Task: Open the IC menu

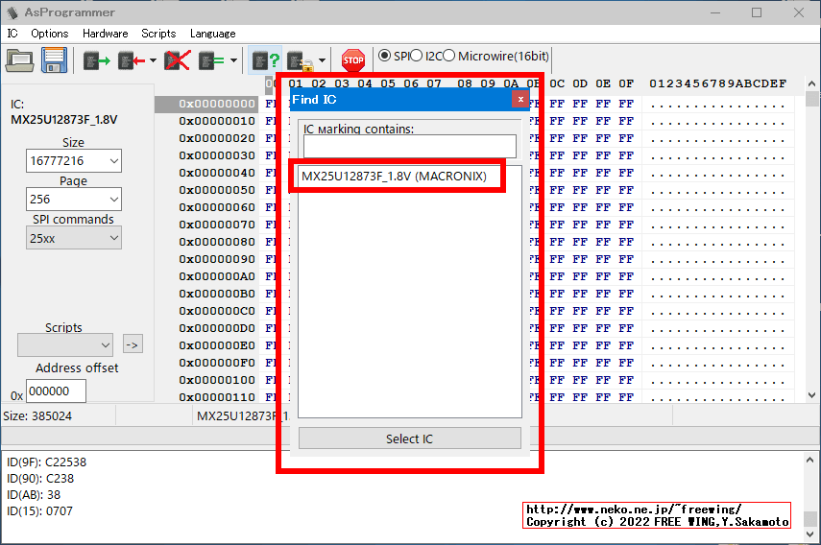Action: [12, 34]
